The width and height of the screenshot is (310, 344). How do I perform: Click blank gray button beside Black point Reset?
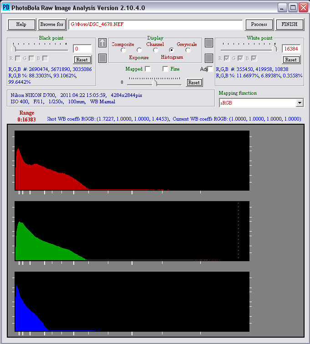(x=102, y=58)
